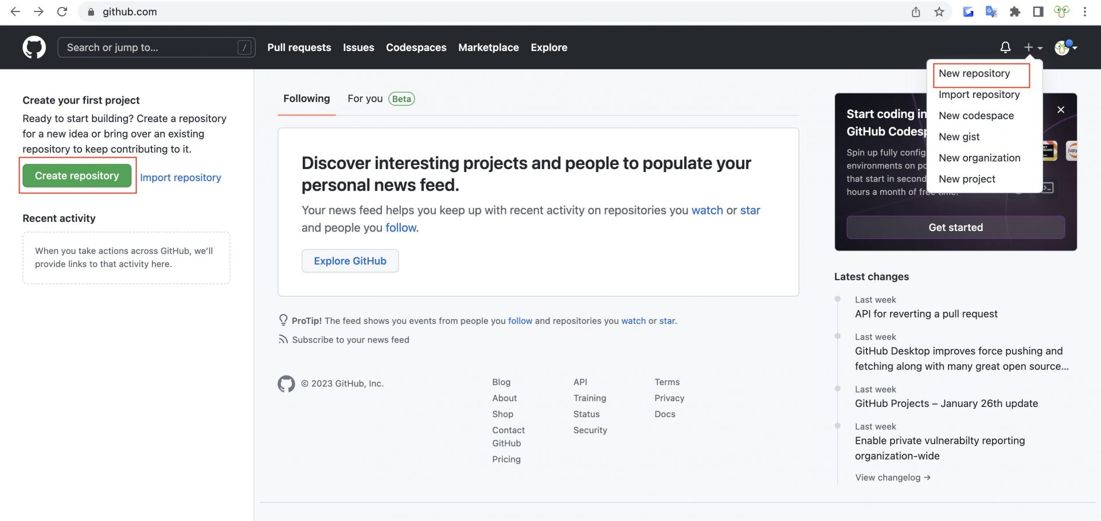
Task: Choose New gist in the dropdown
Action: pyautogui.click(x=959, y=137)
